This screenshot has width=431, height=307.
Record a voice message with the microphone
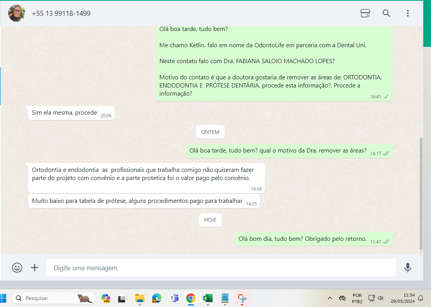click(x=408, y=268)
